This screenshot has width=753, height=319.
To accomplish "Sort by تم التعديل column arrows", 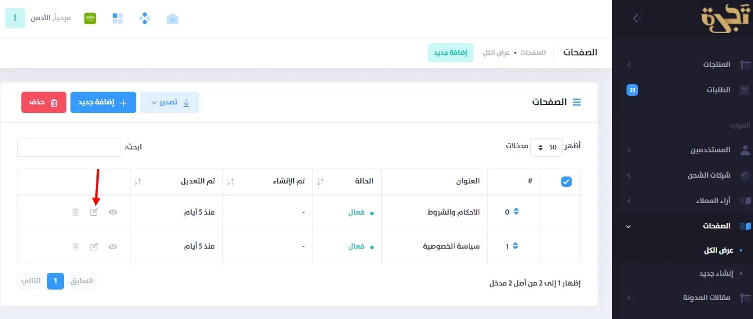I will 137,181.
